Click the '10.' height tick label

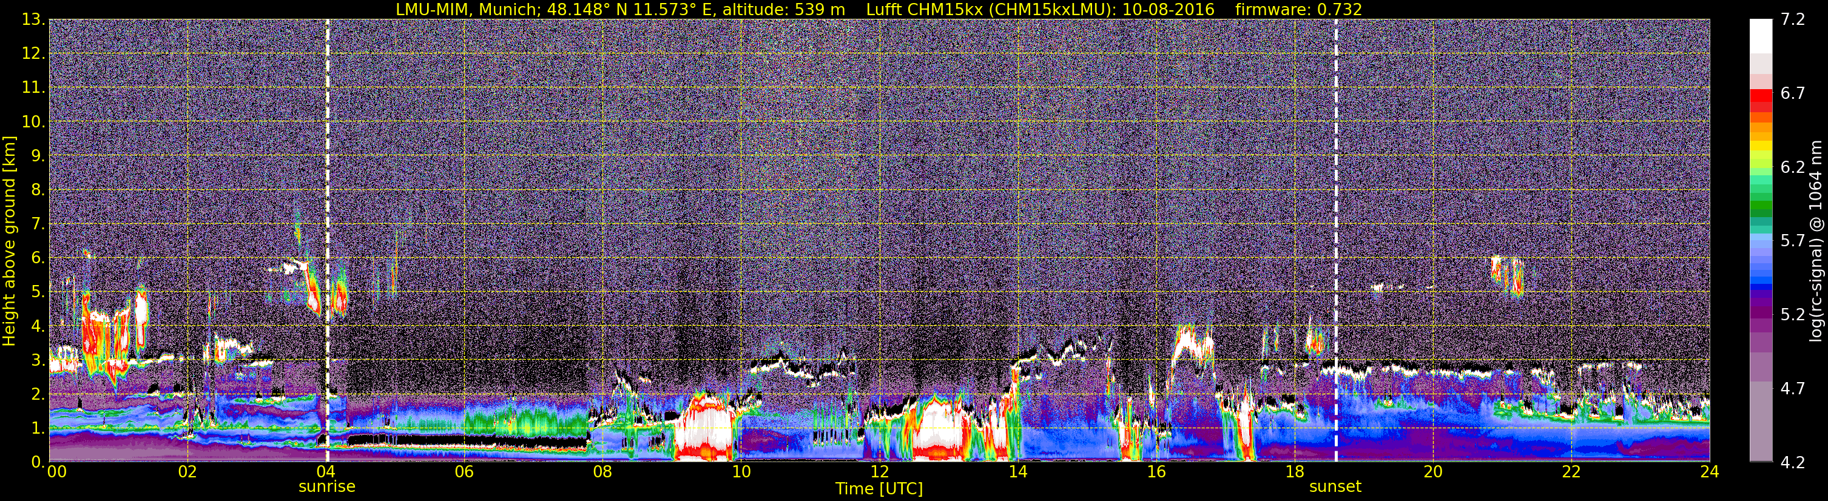coord(33,121)
